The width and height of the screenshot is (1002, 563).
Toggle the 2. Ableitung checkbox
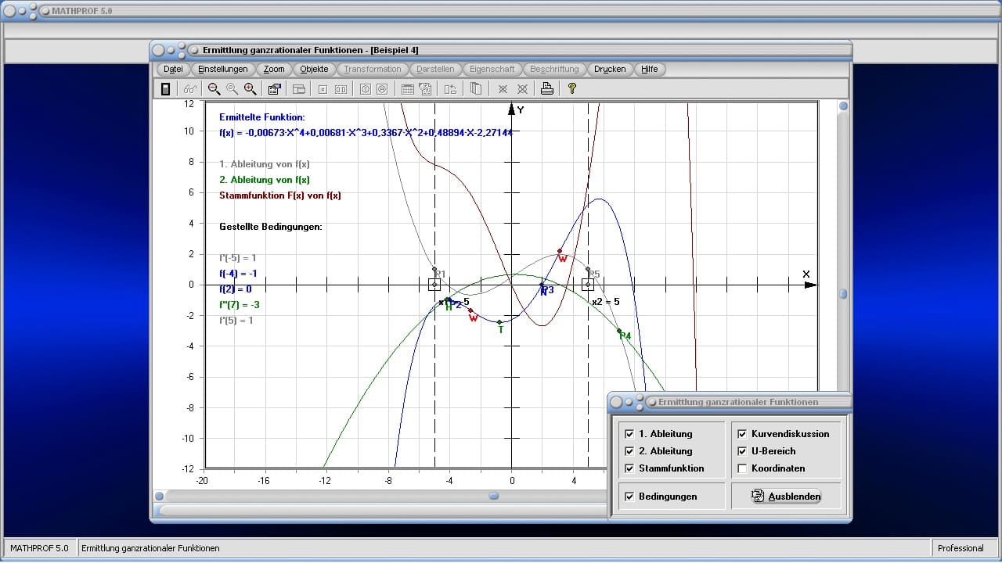[x=629, y=451]
